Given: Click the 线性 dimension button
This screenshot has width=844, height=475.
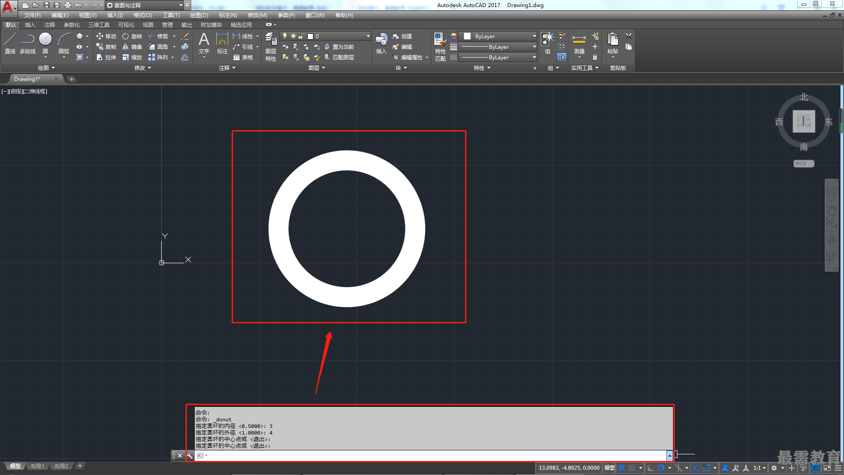Looking at the screenshot, I should (243, 37).
